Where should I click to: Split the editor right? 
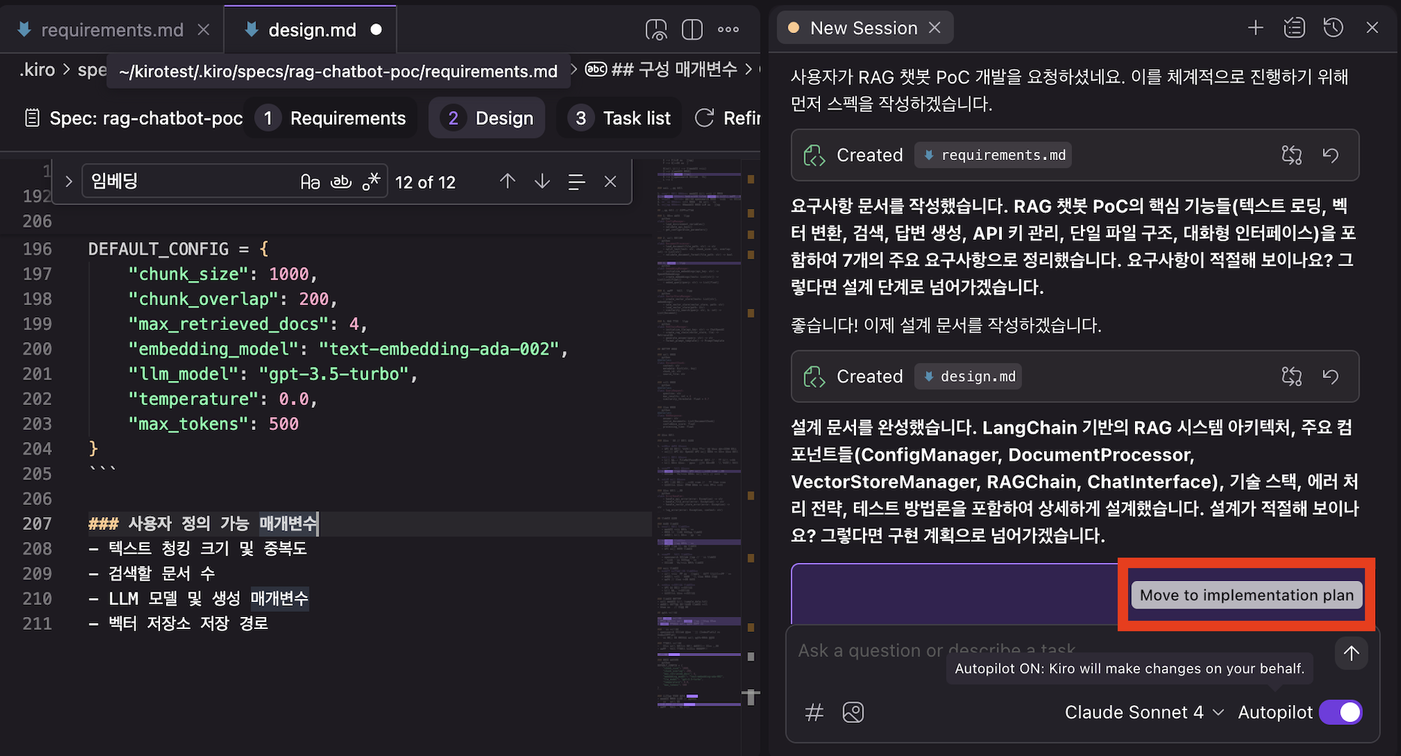pyautogui.click(x=692, y=29)
